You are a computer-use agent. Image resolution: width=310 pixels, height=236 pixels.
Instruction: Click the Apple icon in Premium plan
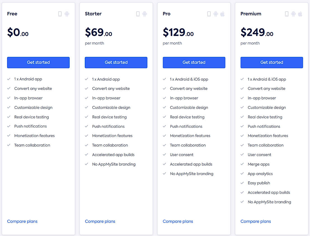[300, 14]
